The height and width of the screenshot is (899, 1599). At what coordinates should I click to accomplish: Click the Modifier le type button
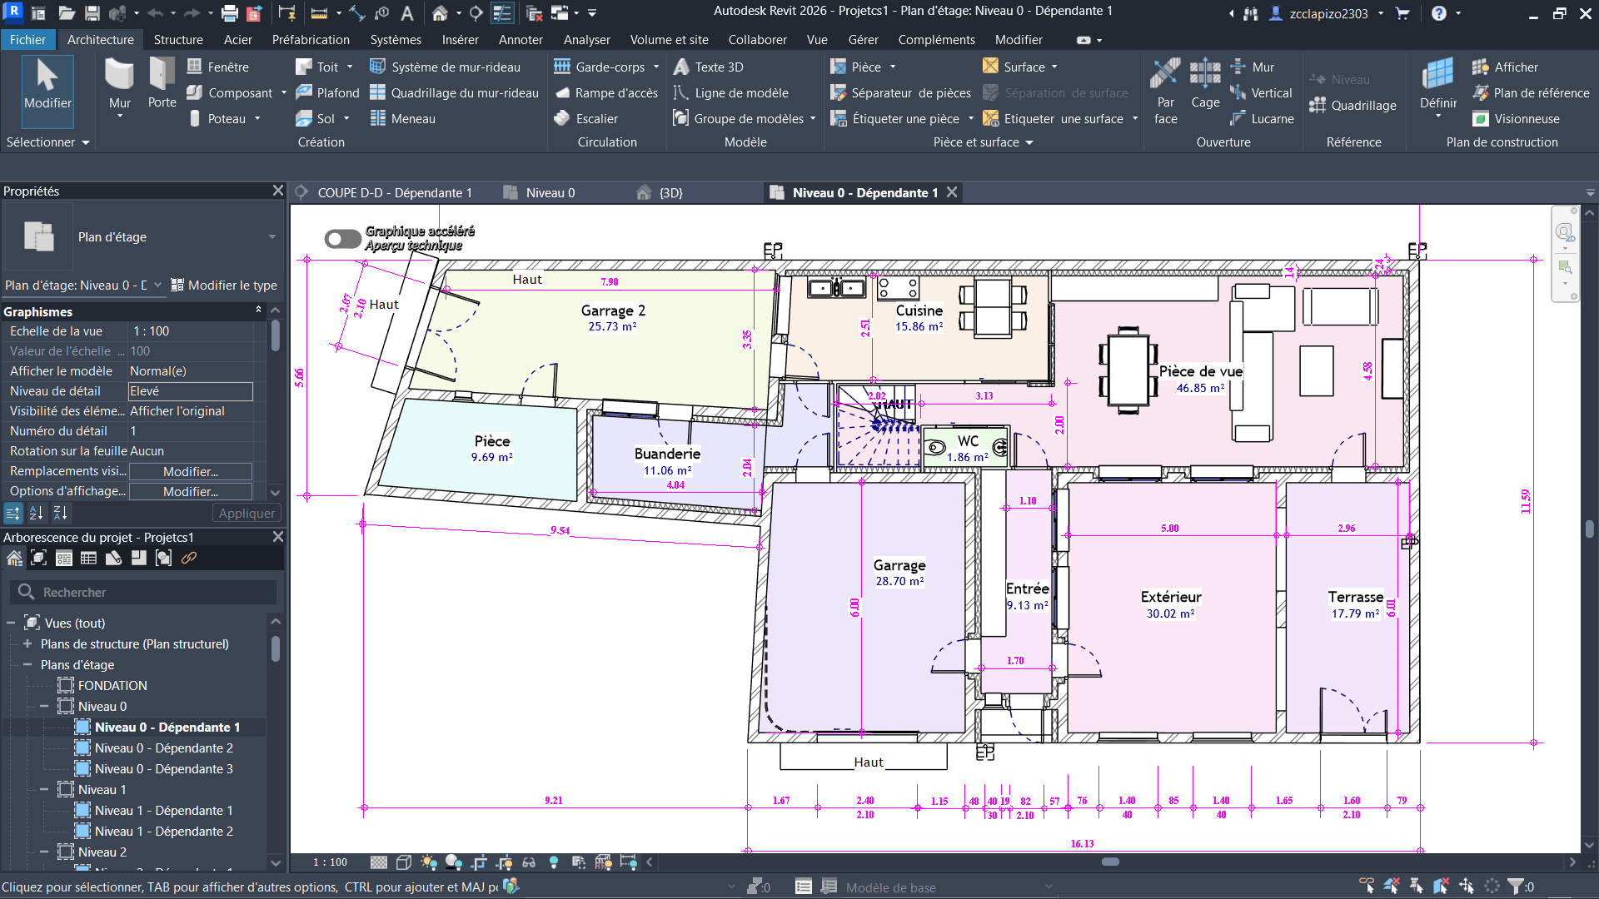click(x=224, y=286)
